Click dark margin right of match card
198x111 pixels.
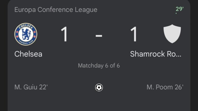click(x=194, y=55)
